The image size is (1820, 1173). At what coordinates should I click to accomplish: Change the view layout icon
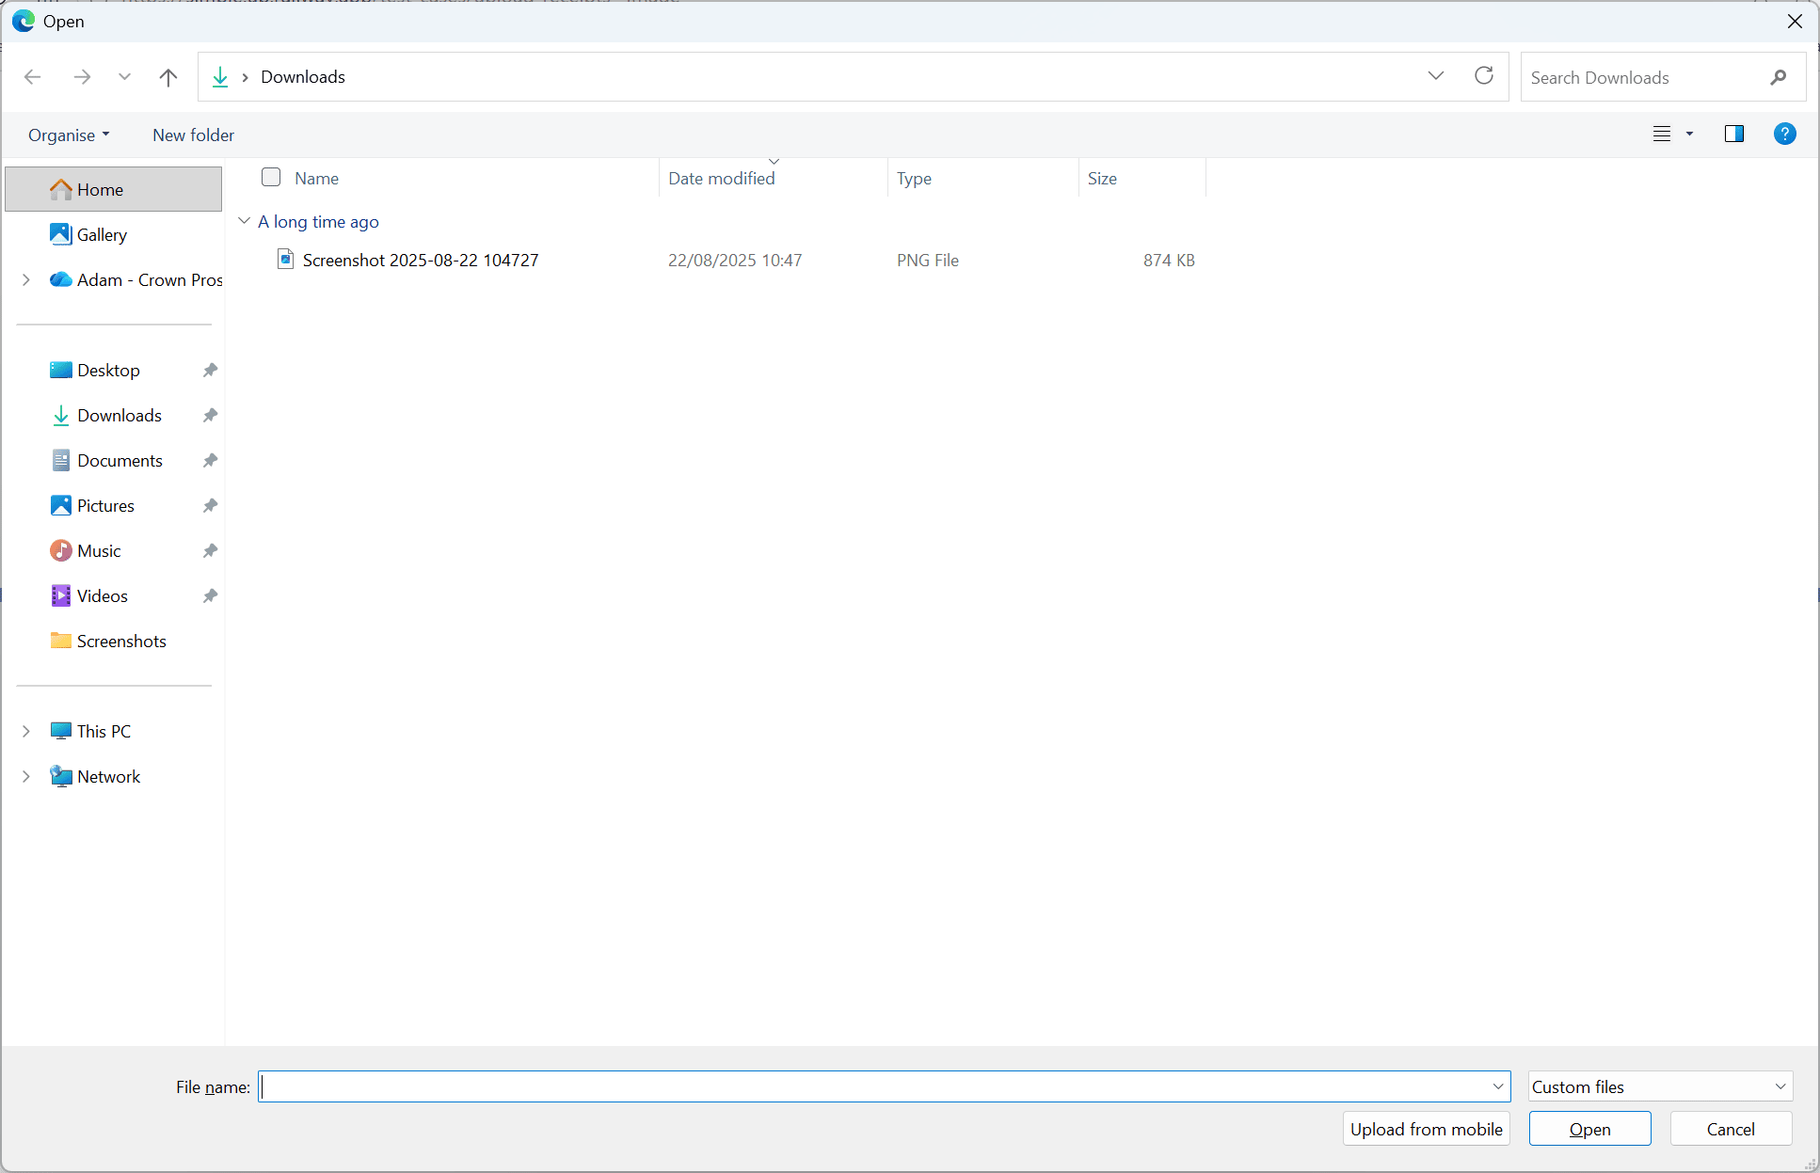[1662, 135]
